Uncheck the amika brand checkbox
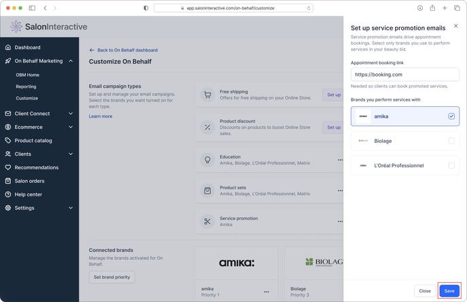This screenshot has width=467, height=302. click(451, 116)
